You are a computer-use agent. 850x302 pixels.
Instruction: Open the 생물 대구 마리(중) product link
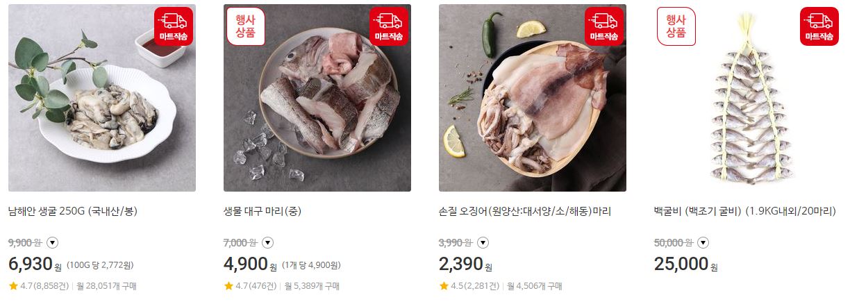[x=262, y=211]
